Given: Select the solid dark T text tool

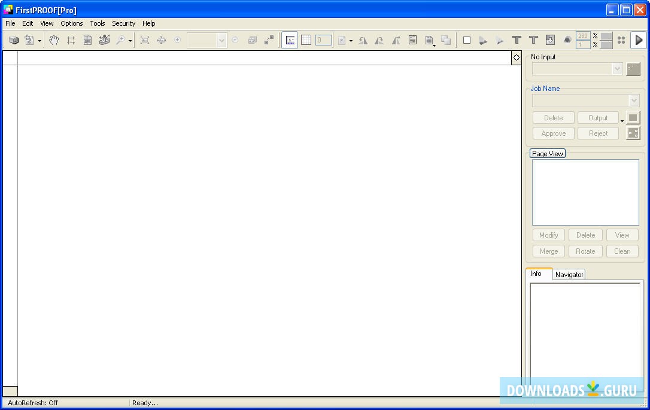Looking at the screenshot, I should pos(517,40).
